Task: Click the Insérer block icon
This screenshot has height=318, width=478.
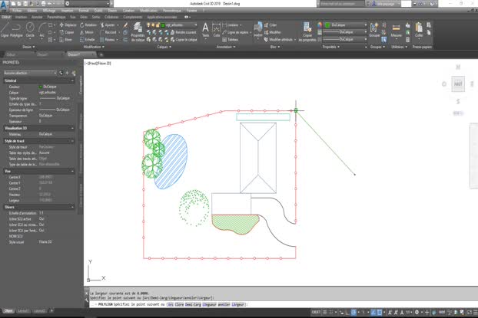Action: [x=258, y=29]
